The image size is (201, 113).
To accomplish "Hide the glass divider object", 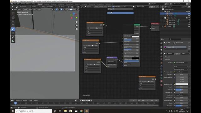I will click(189, 20).
